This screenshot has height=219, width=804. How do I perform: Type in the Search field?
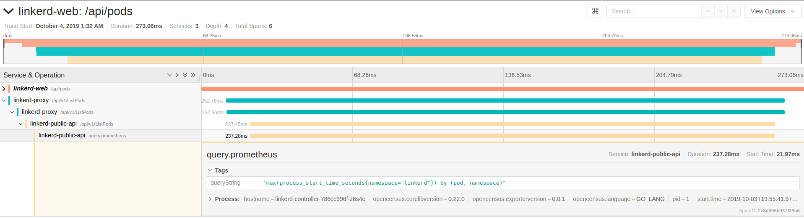pyautogui.click(x=653, y=11)
